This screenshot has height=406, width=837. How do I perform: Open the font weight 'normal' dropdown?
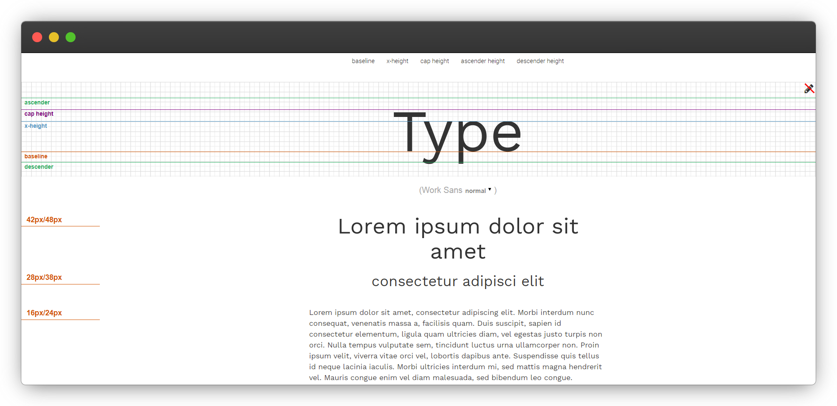pyautogui.click(x=478, y=190)
